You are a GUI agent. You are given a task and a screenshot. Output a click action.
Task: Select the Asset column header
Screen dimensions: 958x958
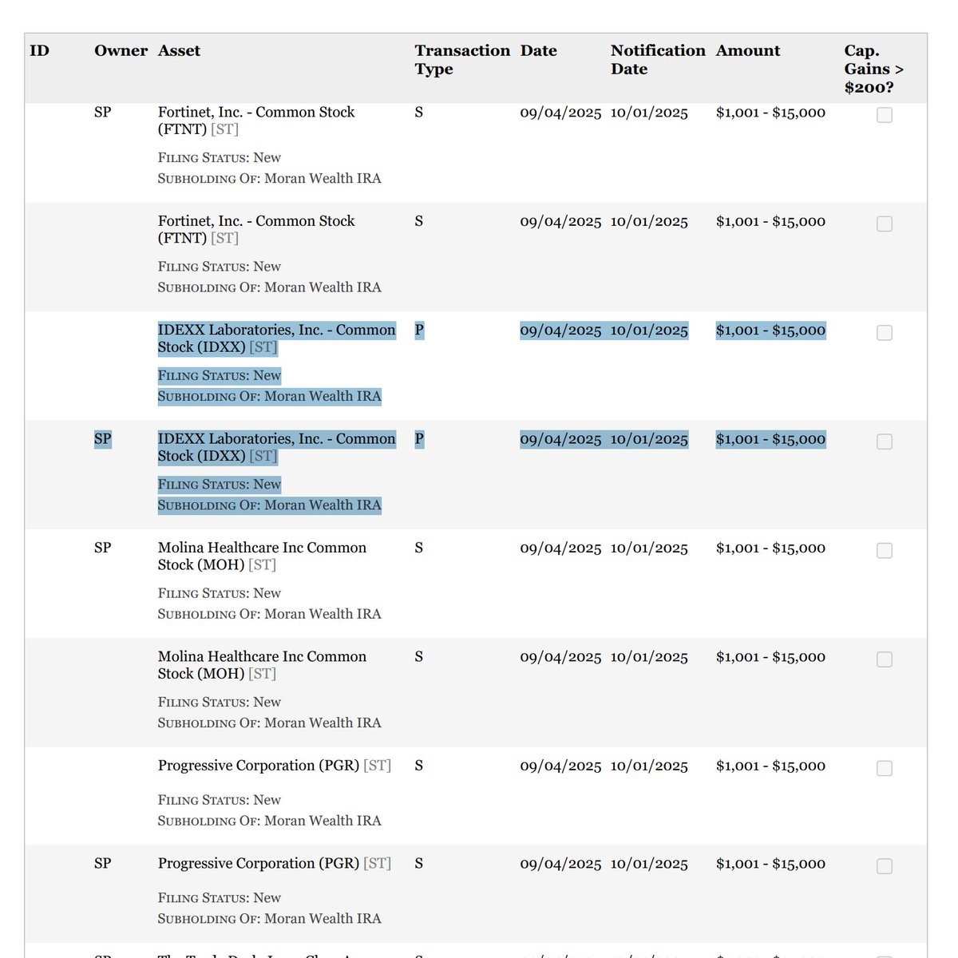[x=179, y=51]
